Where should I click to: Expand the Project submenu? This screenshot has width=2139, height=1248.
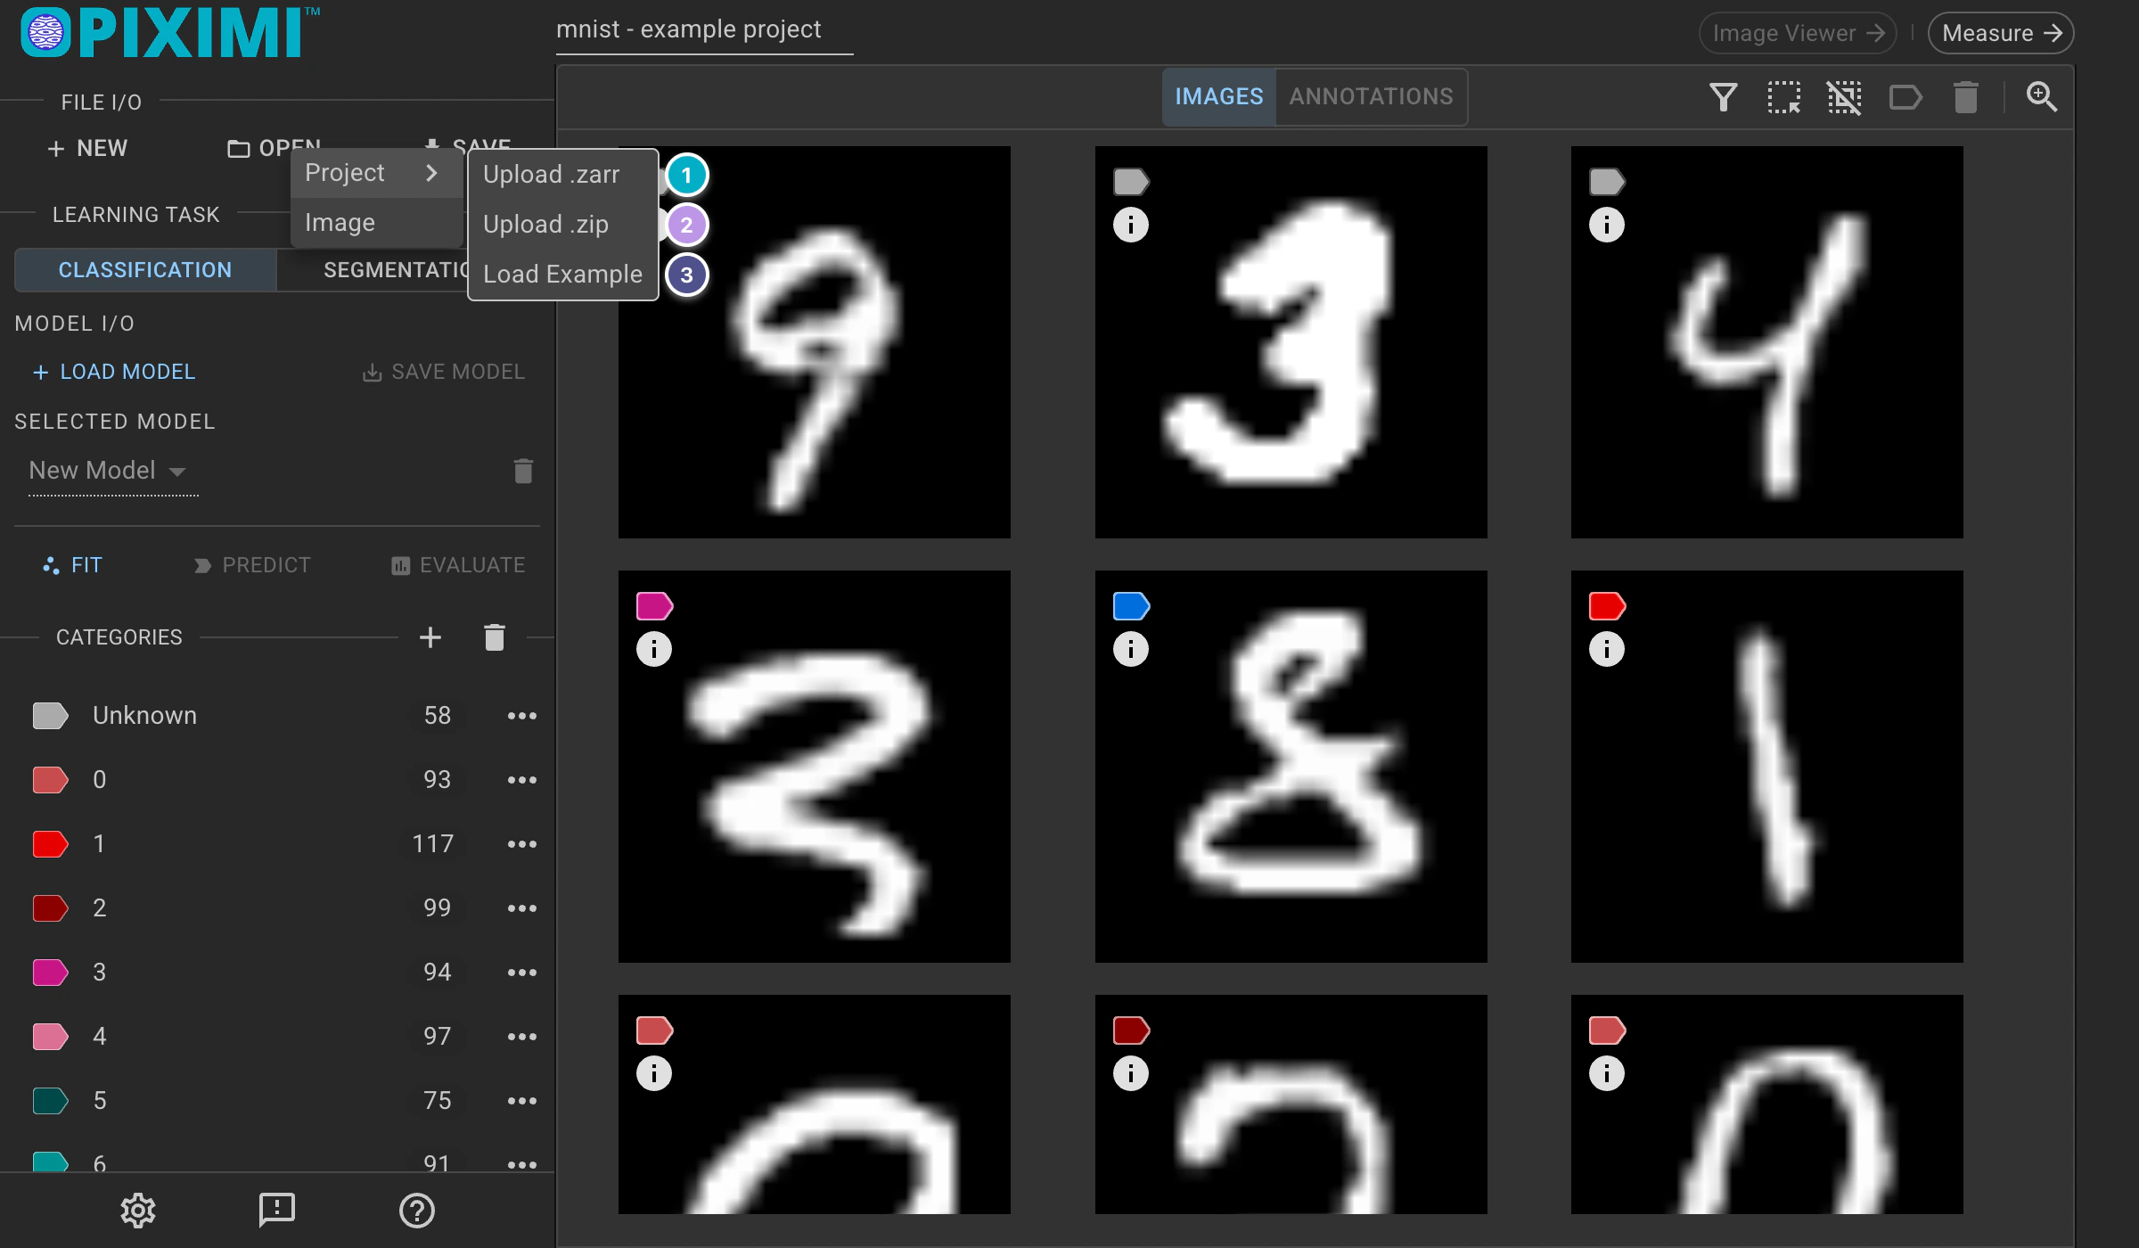pos(376,173)
